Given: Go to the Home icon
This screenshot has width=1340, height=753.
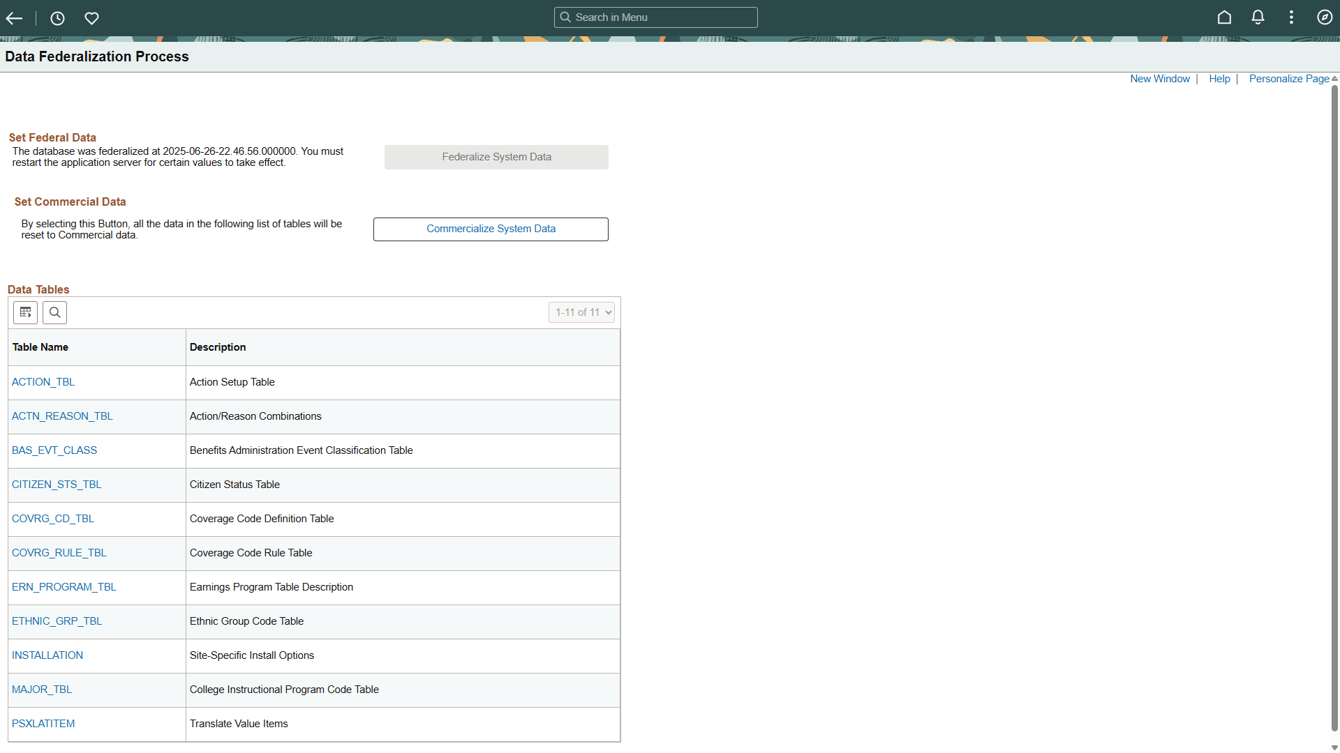Looking at the screenshot, I should click(1224, 17).
